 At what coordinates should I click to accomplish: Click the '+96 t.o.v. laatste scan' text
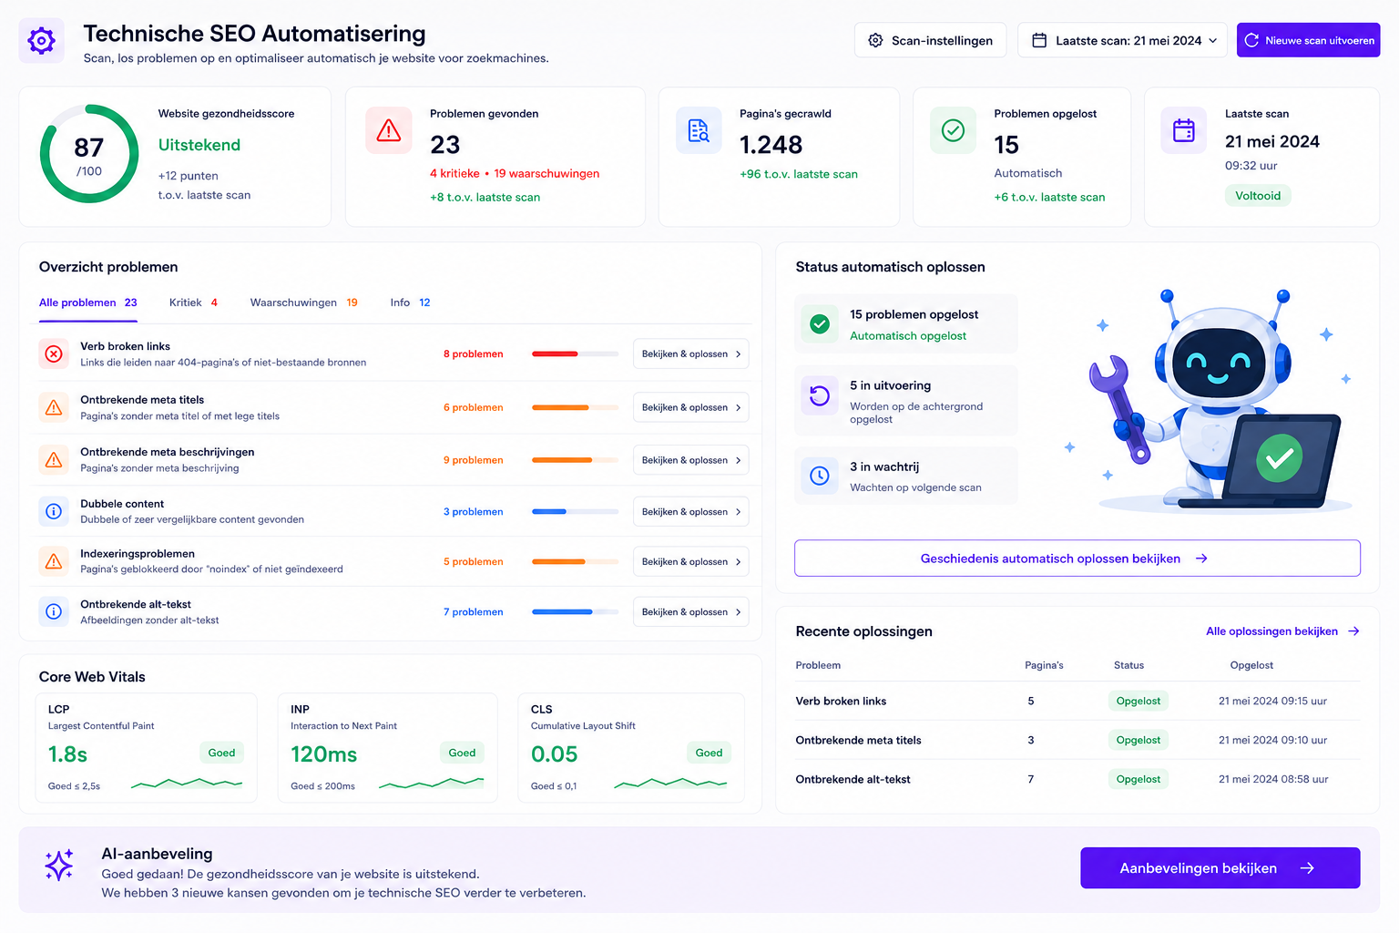(x=799, y=174)
